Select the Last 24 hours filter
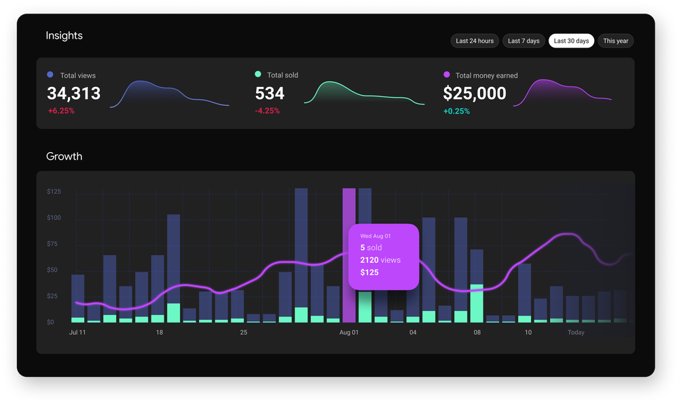Viewport: 679px width, 404px height. pos(474,41)
